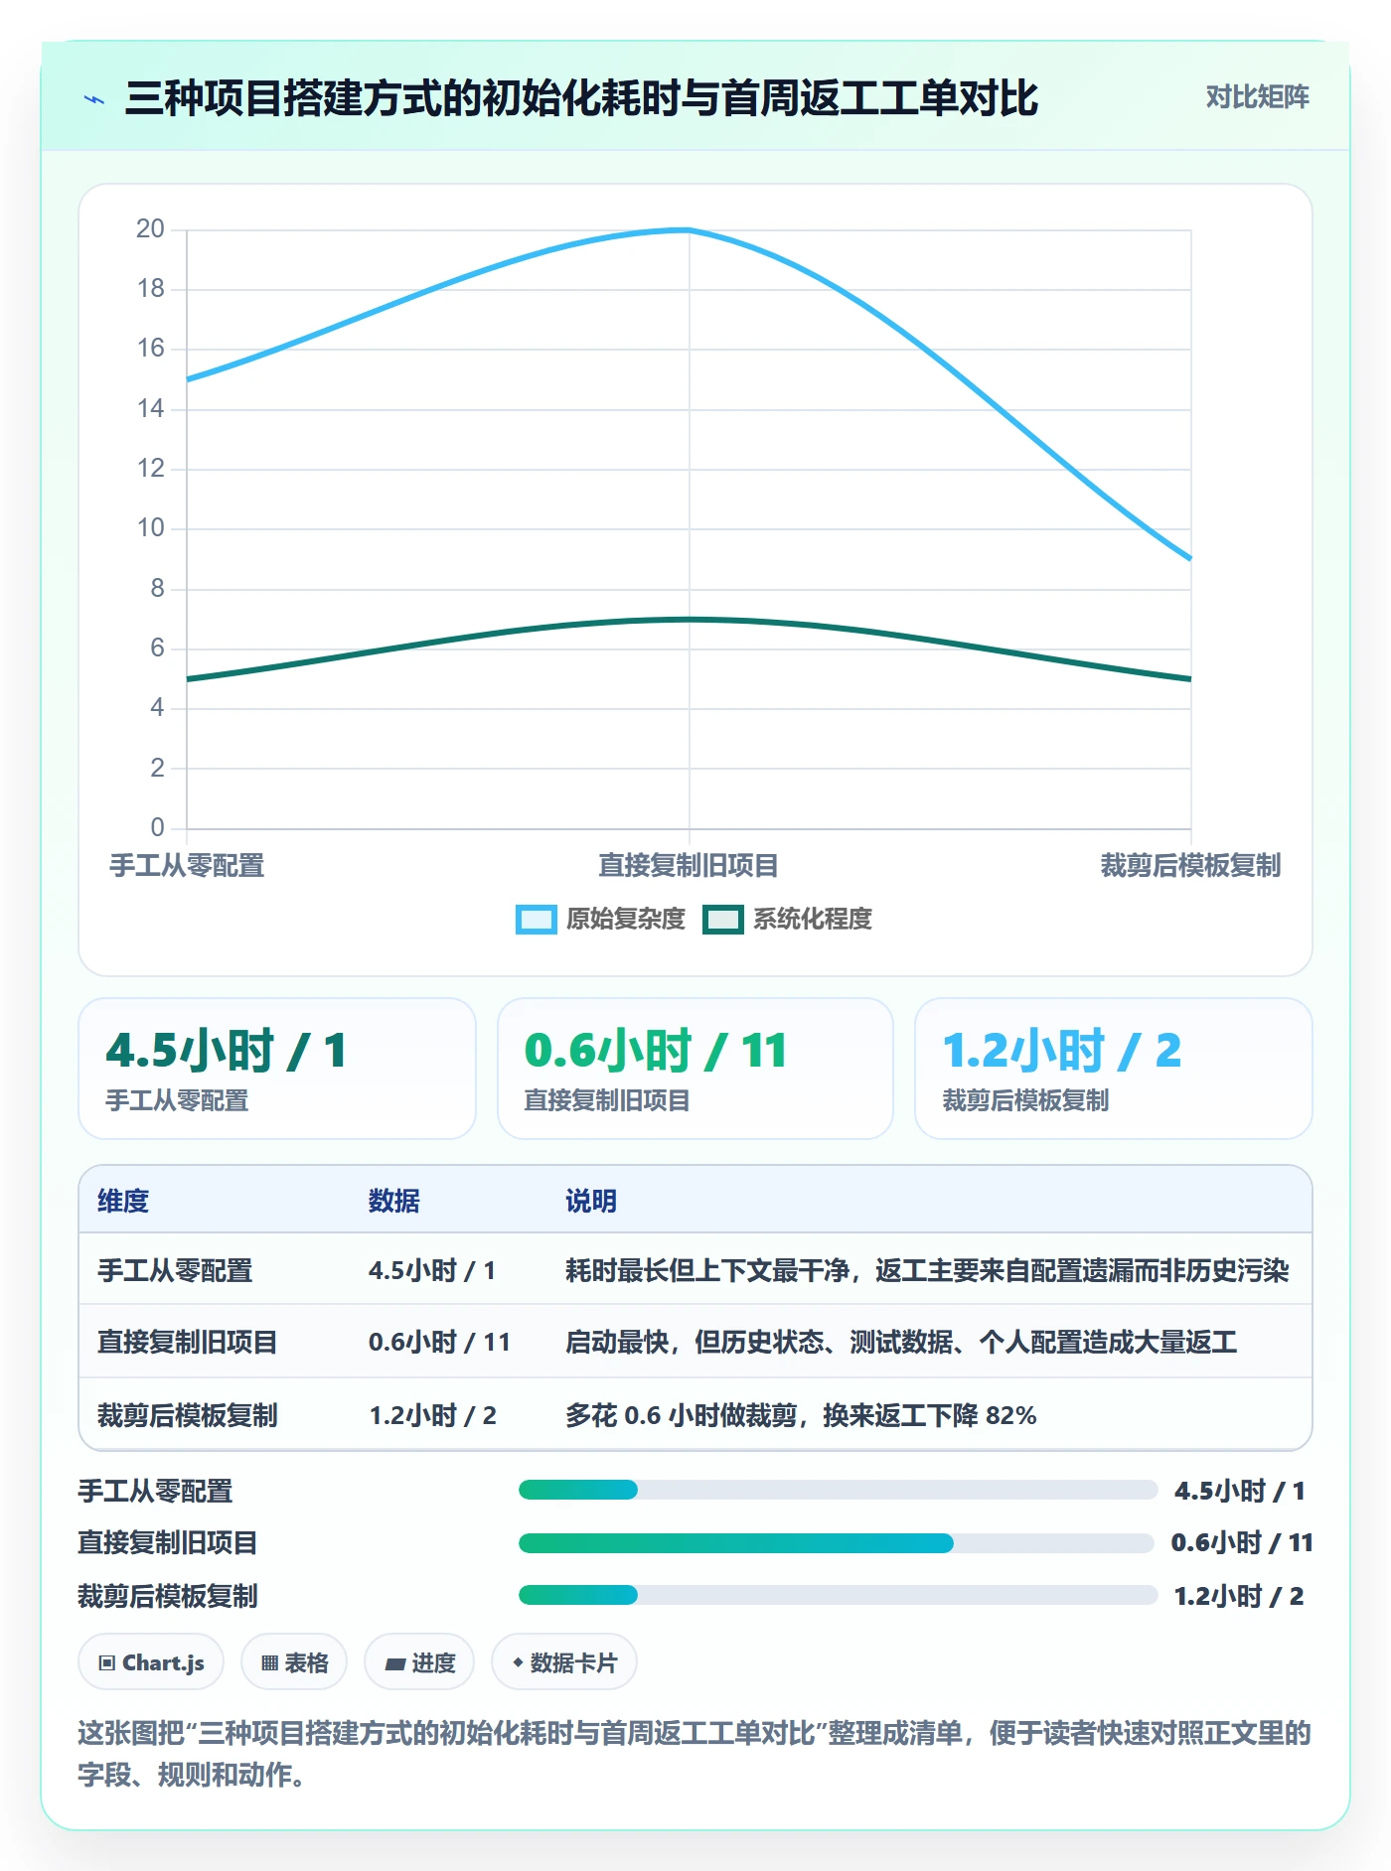The width and height of the screenshot is (1391, 1871).
Task: Open the 1.2小时 / 2 stat card
Action: click(1114, 1069)
